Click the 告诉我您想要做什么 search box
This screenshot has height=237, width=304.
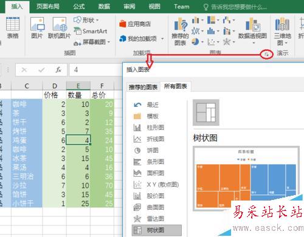(235, 7)
